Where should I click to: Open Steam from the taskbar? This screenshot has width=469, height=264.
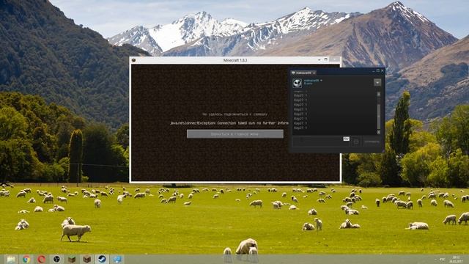tap(102, 259)
